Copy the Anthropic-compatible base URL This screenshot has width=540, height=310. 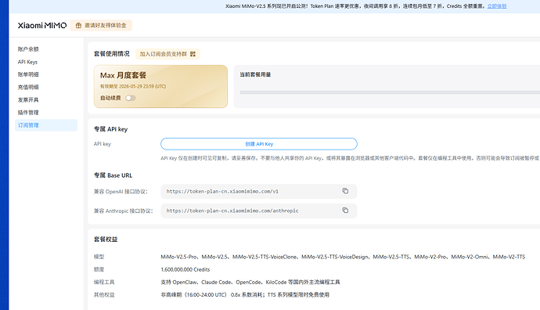(x=345, y=210)
